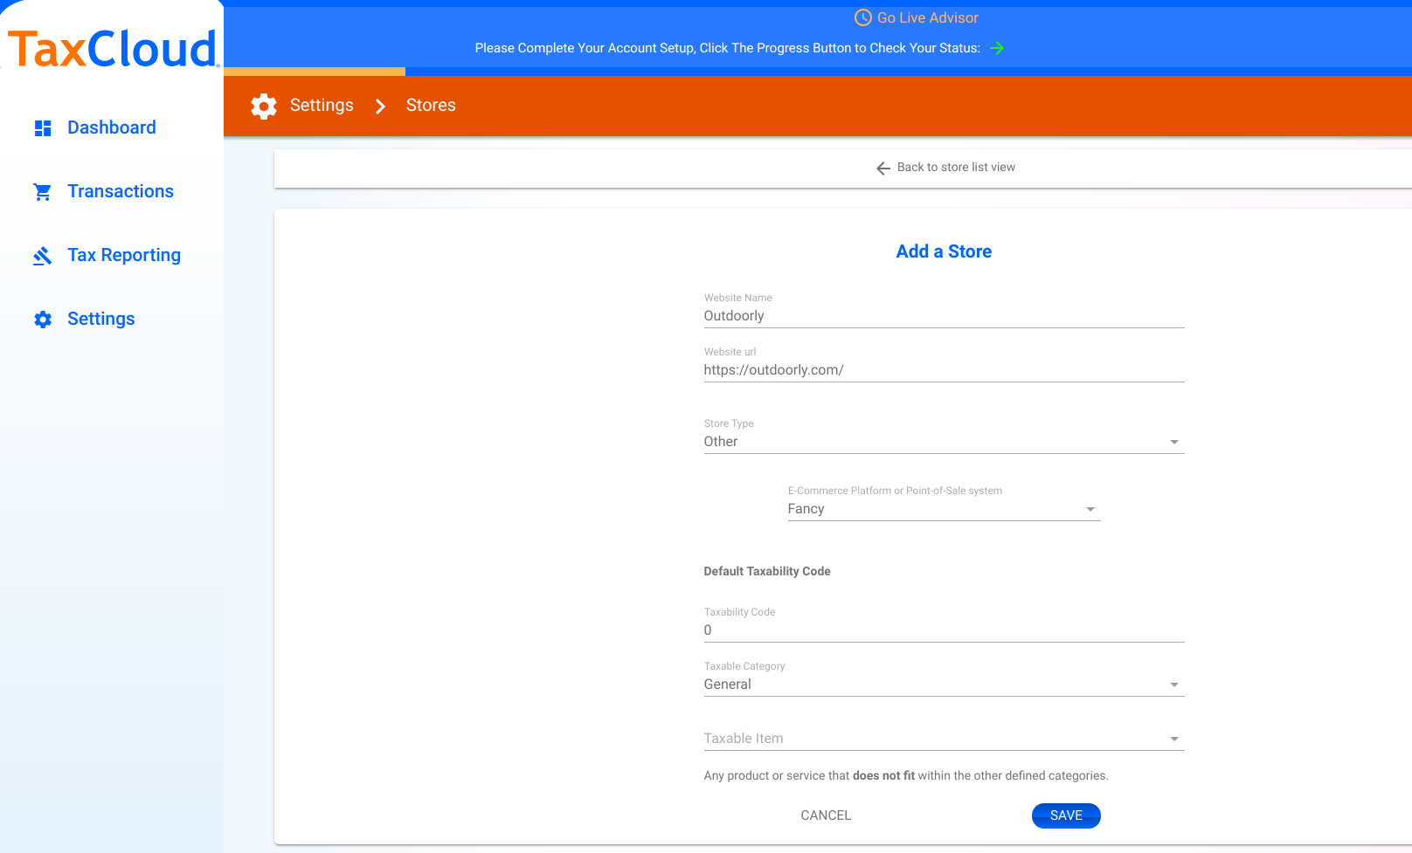Click the Settings gear icon in sidebar

pos(43,320)
